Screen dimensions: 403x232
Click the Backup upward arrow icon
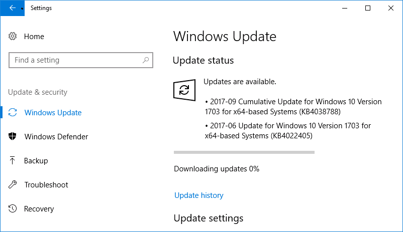(13, 160)
